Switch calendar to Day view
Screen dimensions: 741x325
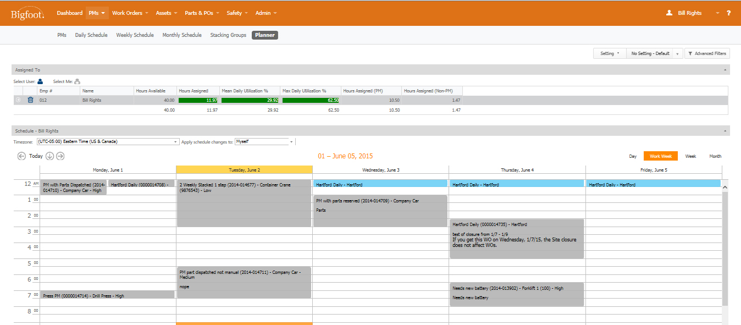[633, 156]
